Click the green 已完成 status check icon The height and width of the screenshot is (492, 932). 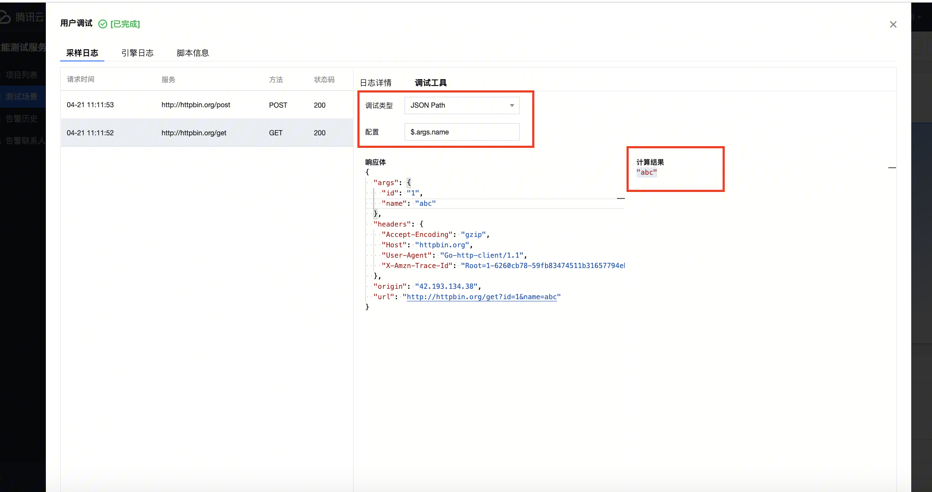103,24
